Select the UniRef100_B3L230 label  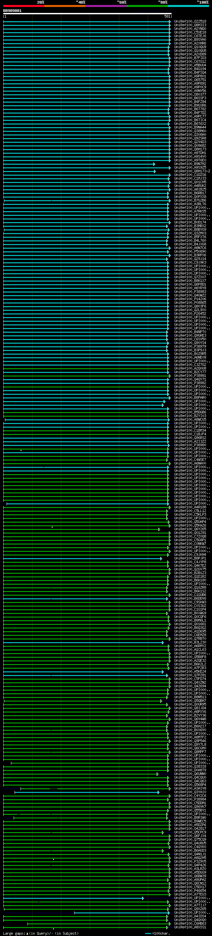190,642
